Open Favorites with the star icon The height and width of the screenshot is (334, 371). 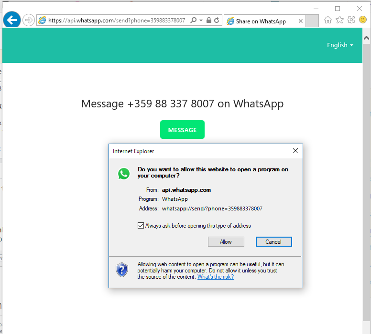pyautogui.click(x=339, y=20)
